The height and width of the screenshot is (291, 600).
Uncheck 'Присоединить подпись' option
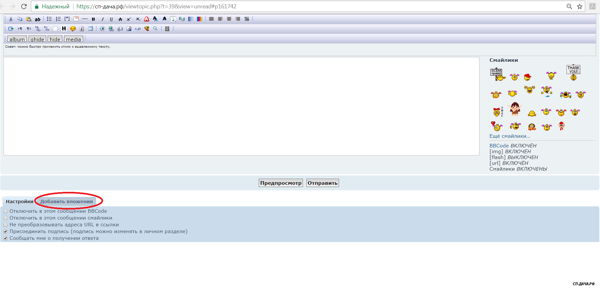(5, 232)
